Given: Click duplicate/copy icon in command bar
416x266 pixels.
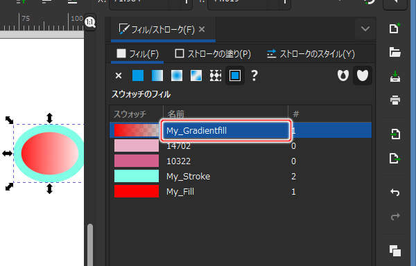Looking at the screenshot, I should coord(395,251).
